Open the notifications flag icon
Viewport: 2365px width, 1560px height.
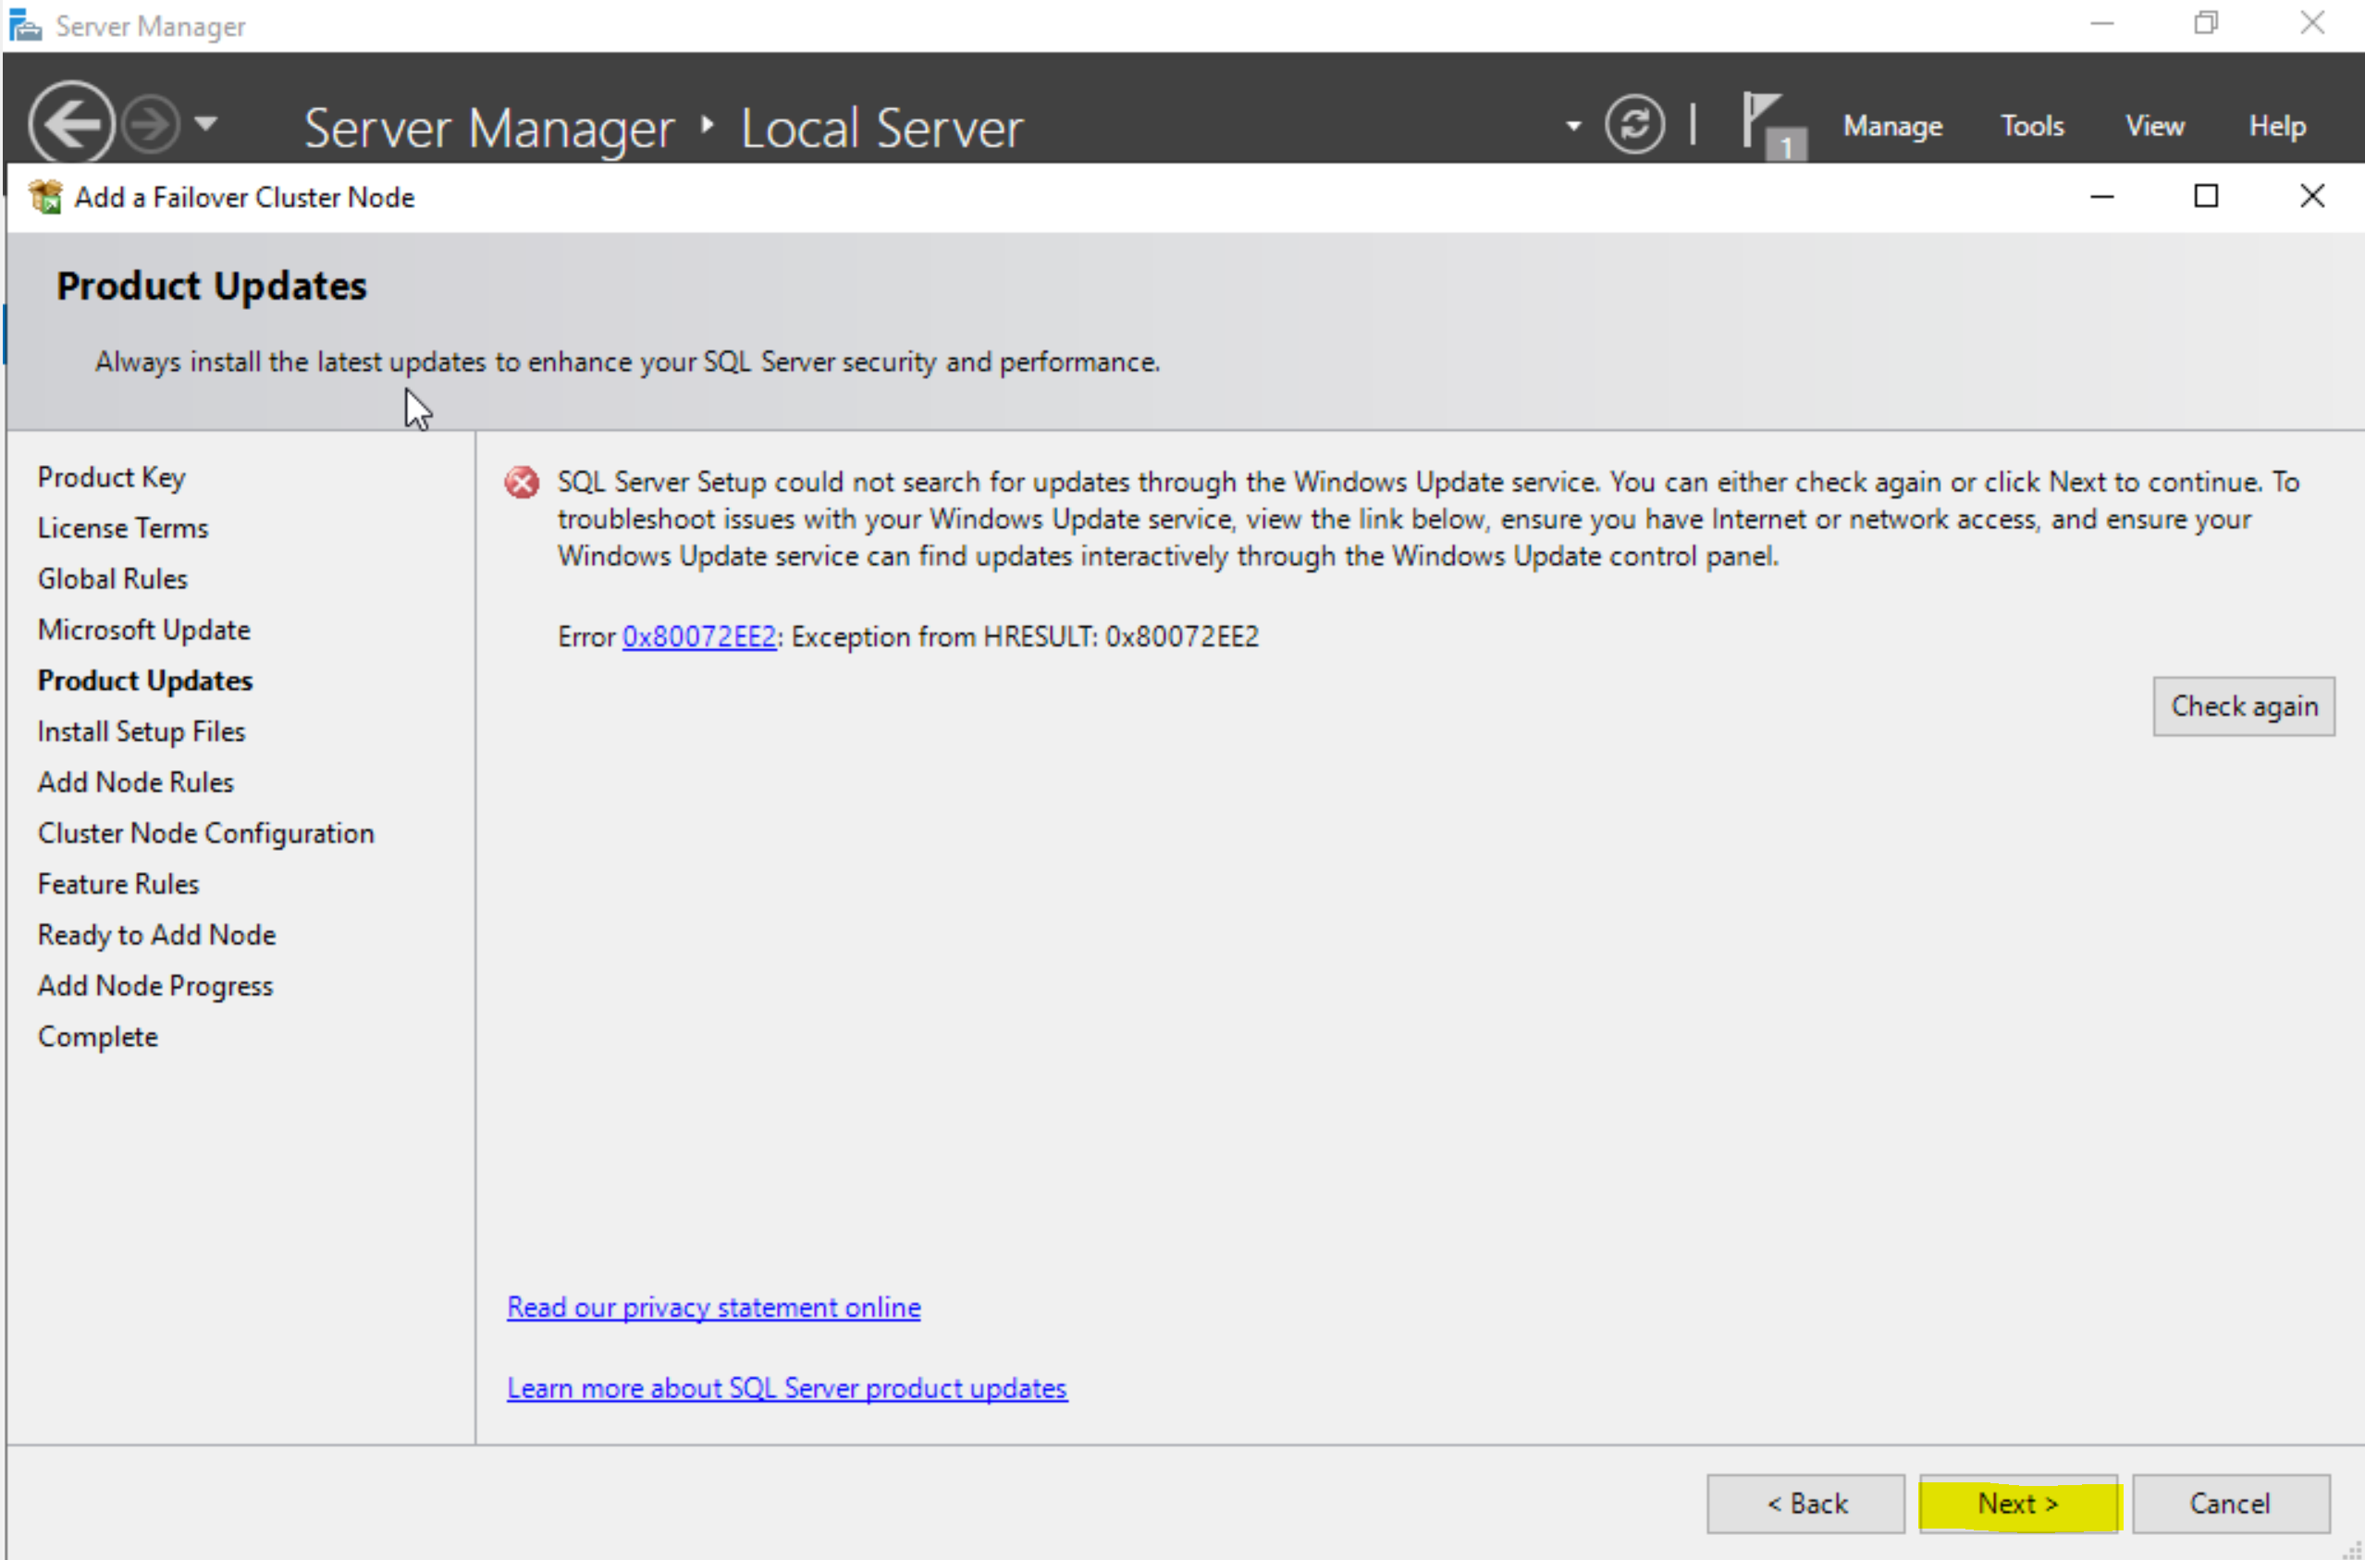pyautogui.click(x=1772, y=126)
